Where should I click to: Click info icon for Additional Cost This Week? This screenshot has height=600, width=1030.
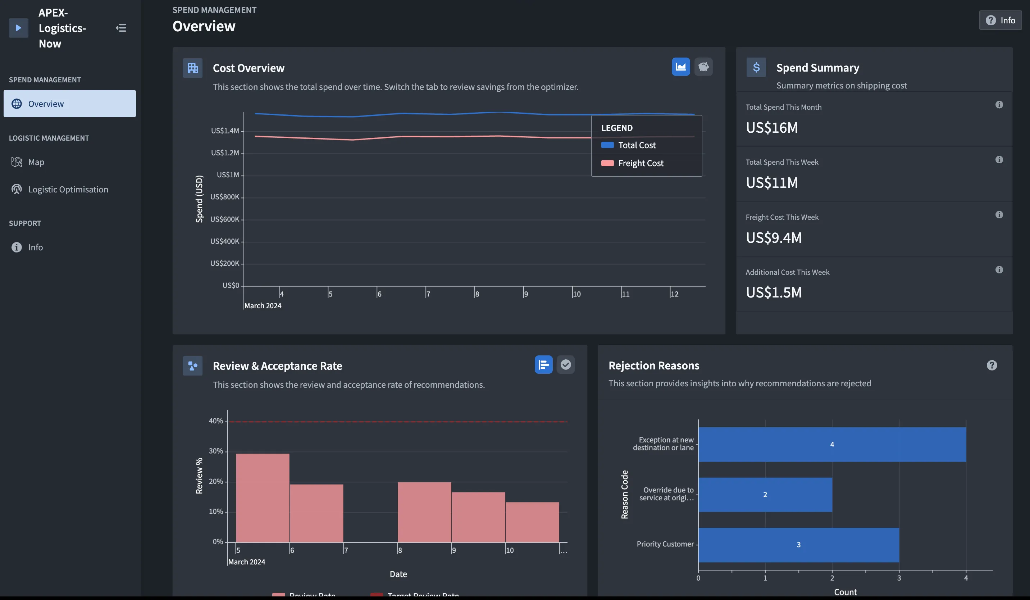(x=999, y=270)
